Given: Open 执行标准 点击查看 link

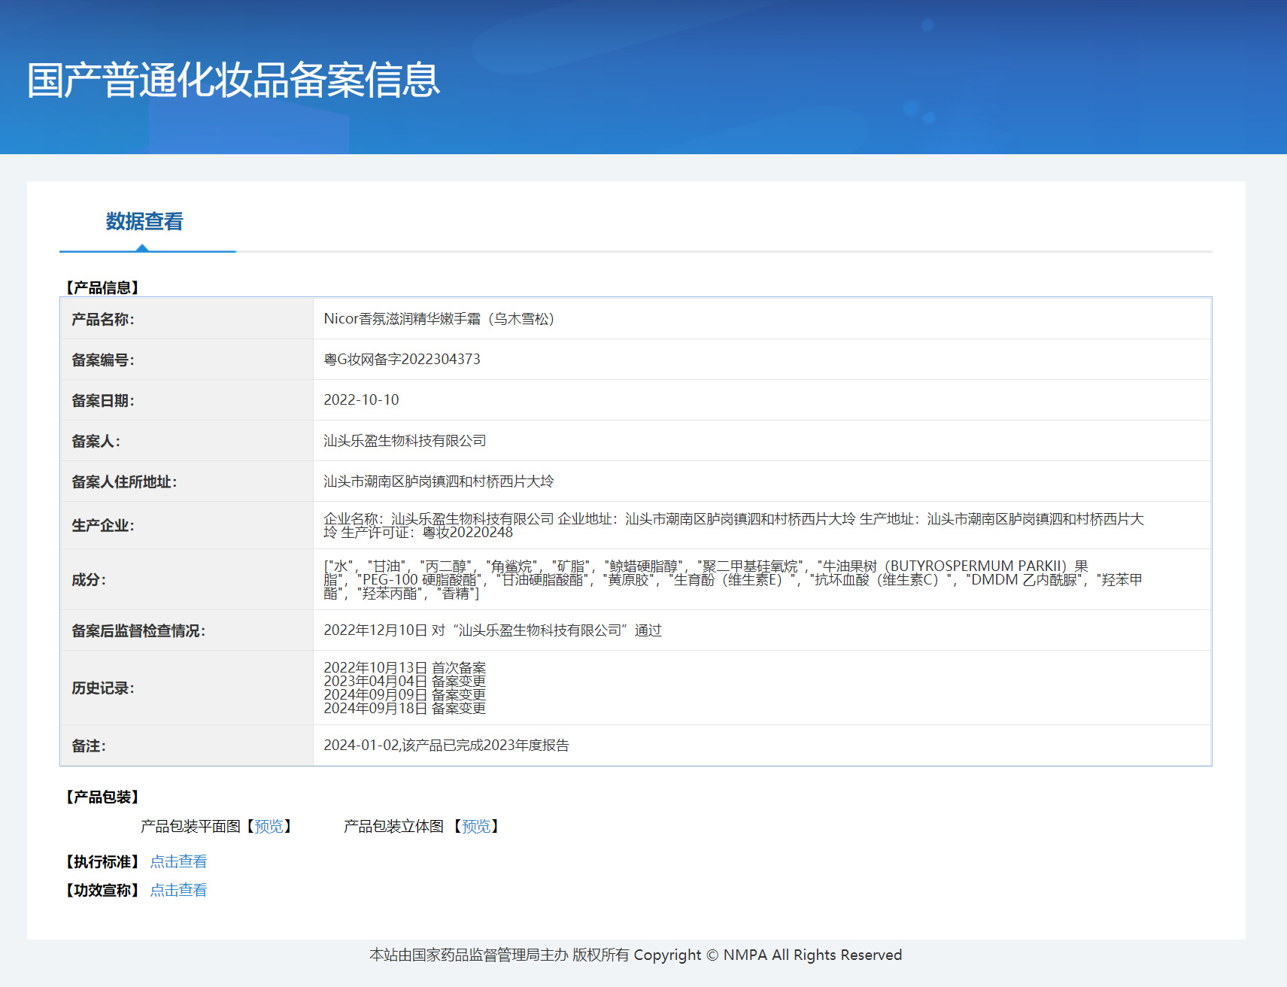Looking at the screenshot, I should (x=178, y=861).
